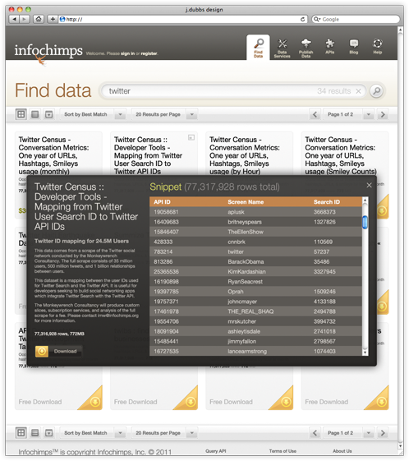Go to the APIs tab
The height and width of the screenshot is (461, 409).
click(x=329, y=47)
